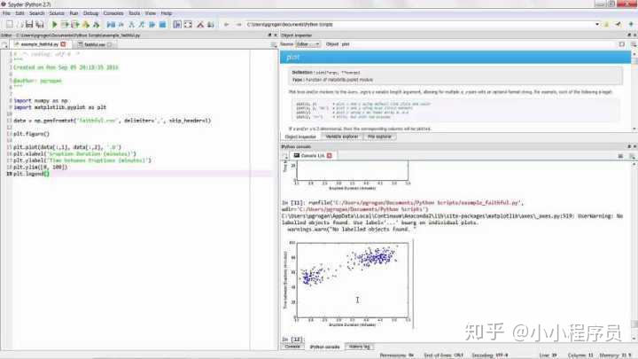Open the Object inspector options icon
638x359 pixels.
pyautogui.click(x=634, y=44)
